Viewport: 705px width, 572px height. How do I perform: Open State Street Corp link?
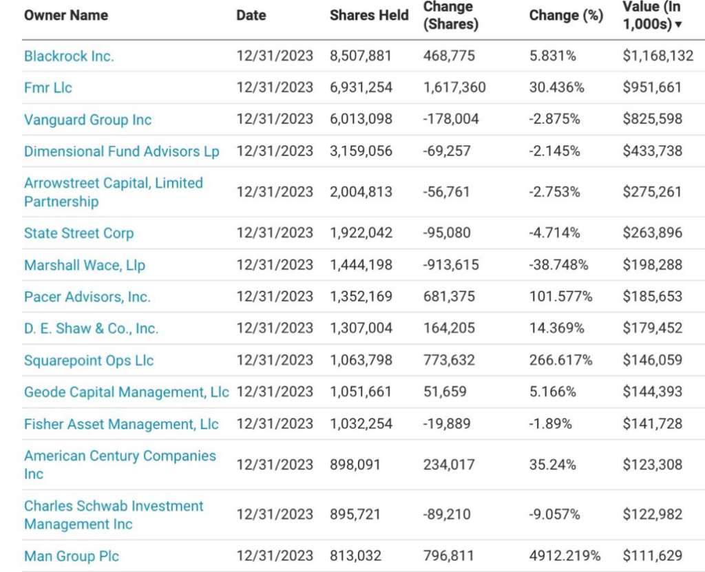pos(78,233)
